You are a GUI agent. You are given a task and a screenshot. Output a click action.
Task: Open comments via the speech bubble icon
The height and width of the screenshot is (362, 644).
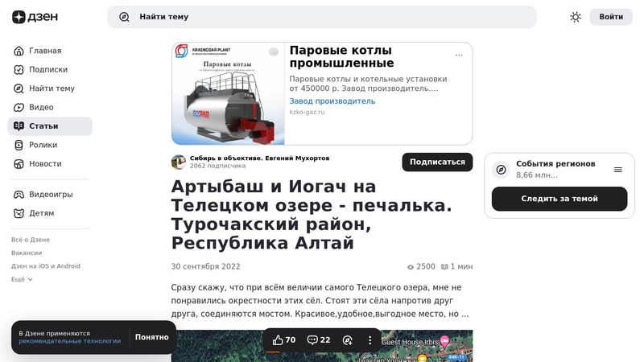click(x=312, y=339)
